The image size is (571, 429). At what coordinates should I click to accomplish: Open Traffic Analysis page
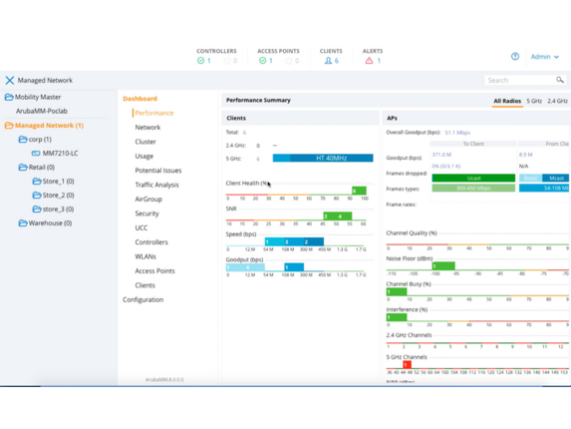[x=157, y=185]
